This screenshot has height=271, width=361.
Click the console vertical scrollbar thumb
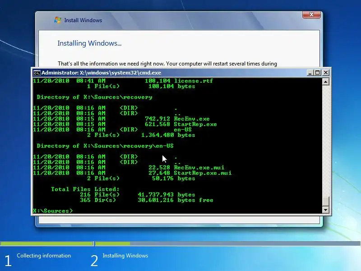[x=325, y=201]
